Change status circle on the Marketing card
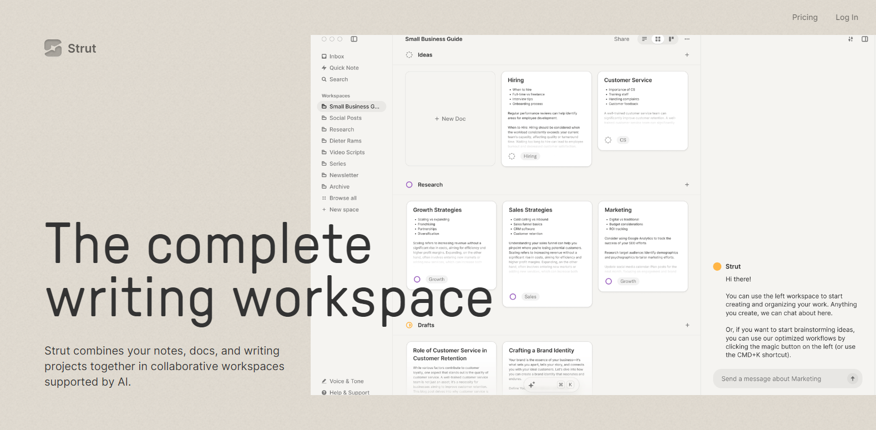The height and width of the screenshot is (430, 876). tap(609, 281)
